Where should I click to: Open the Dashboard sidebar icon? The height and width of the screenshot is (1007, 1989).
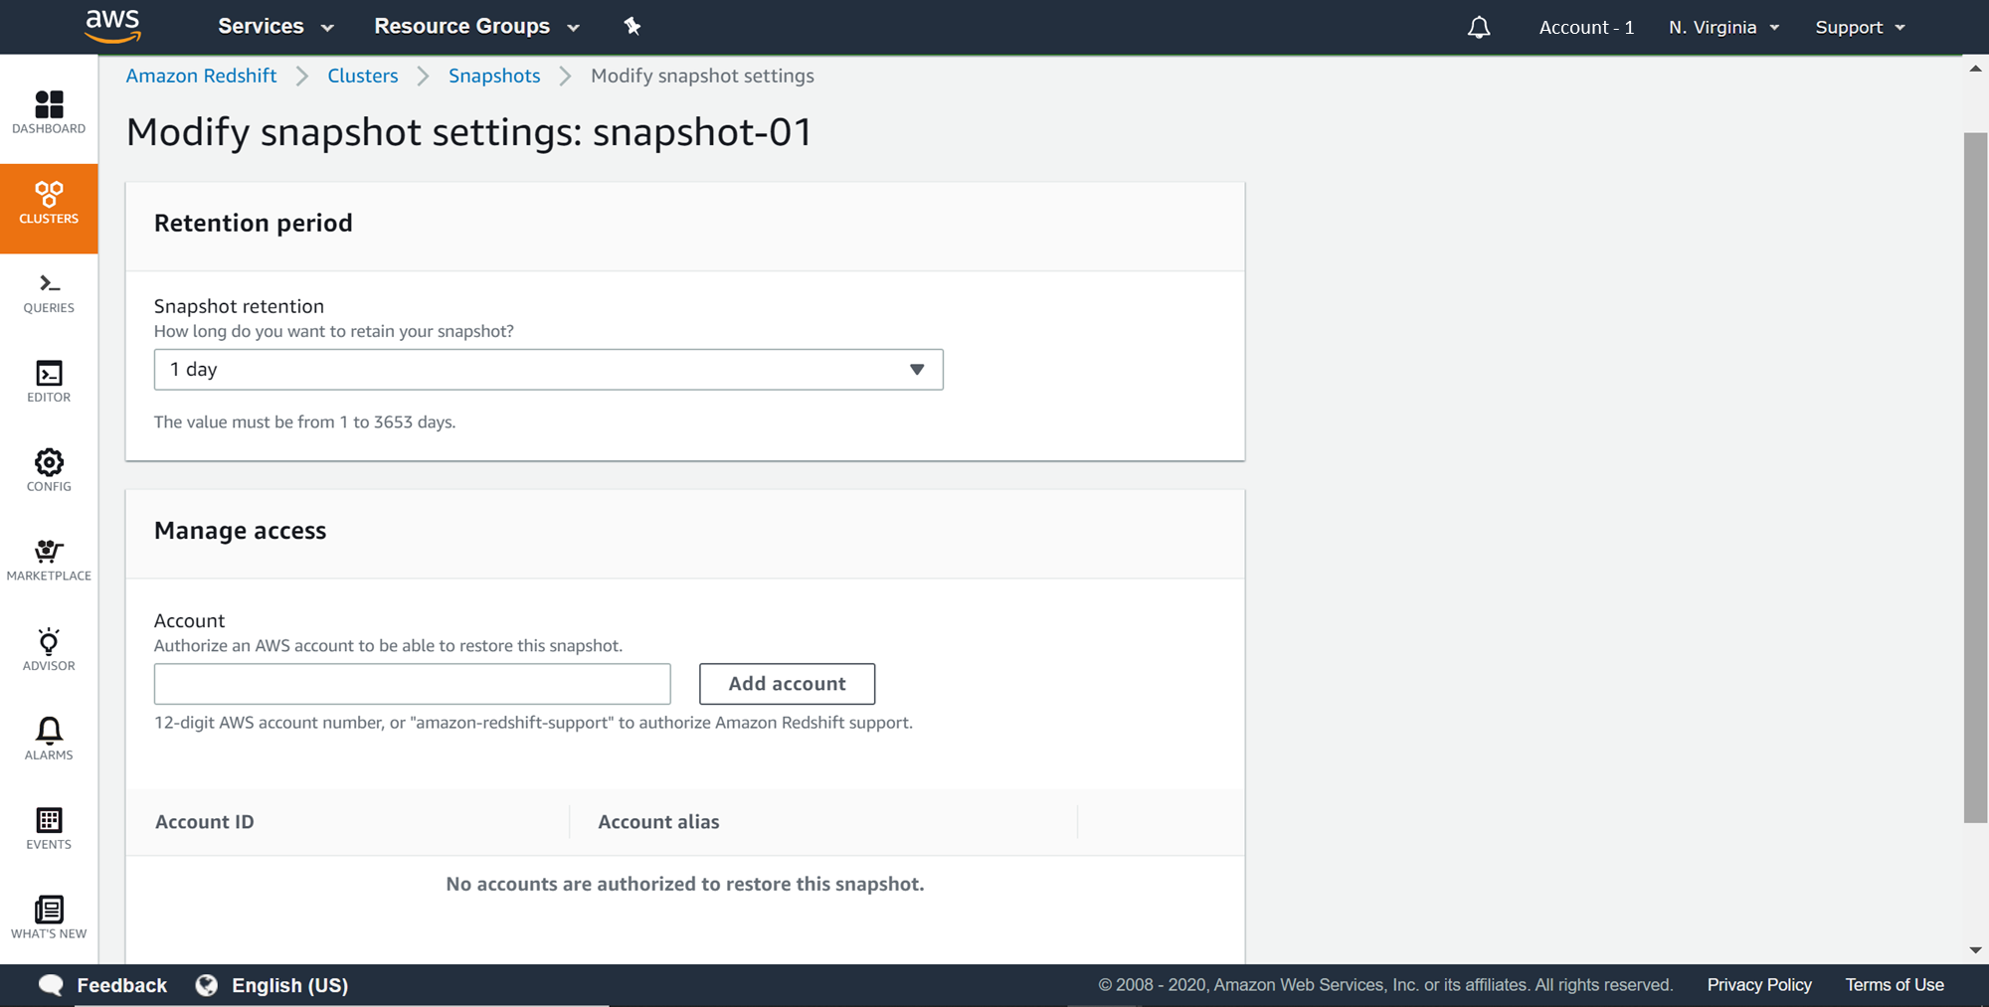(x=49, y=110)
